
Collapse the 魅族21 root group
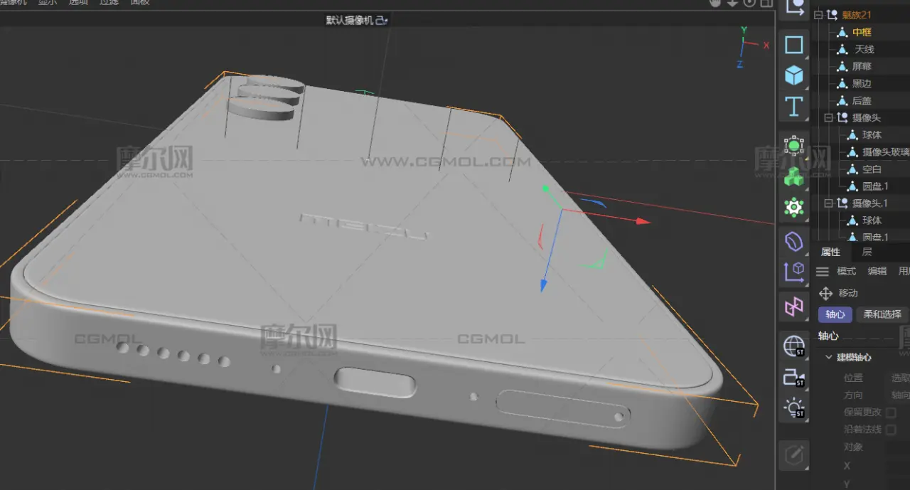click(818, 15)
